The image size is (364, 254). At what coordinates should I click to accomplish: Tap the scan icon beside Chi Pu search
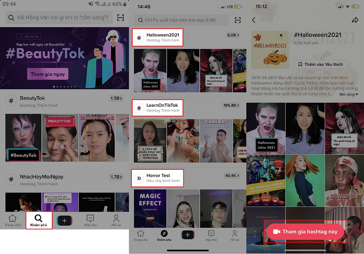tap(238, 20)
